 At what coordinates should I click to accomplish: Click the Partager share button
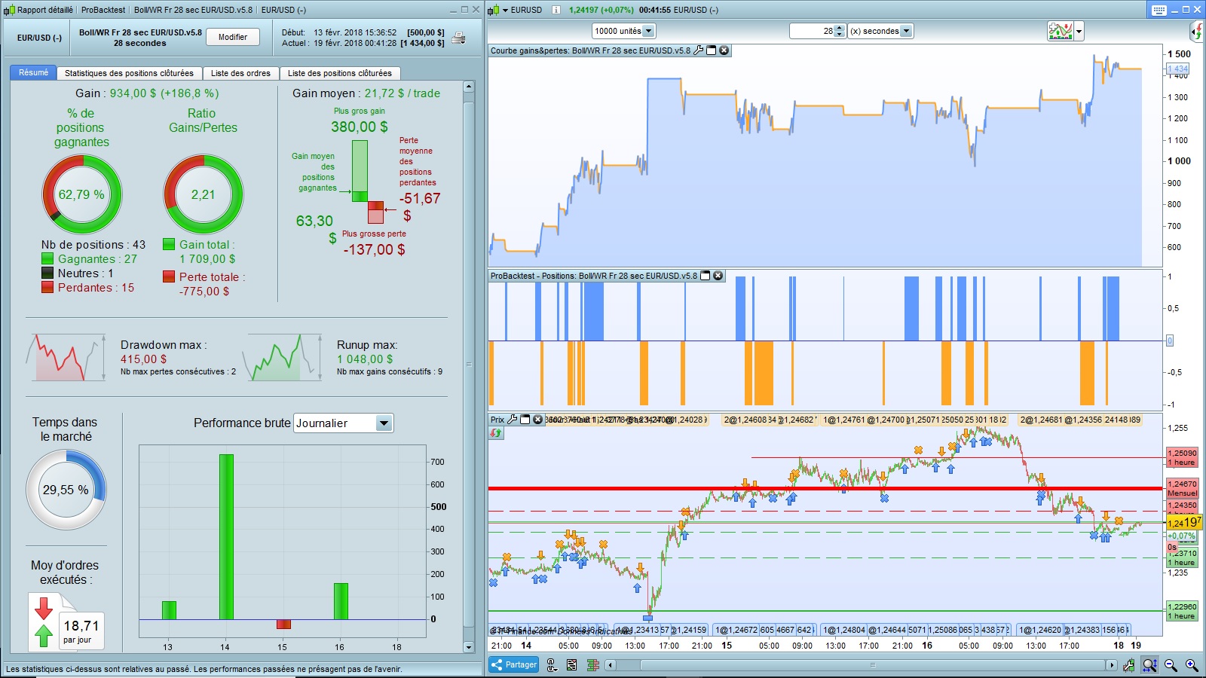click(x=514, y=664)
